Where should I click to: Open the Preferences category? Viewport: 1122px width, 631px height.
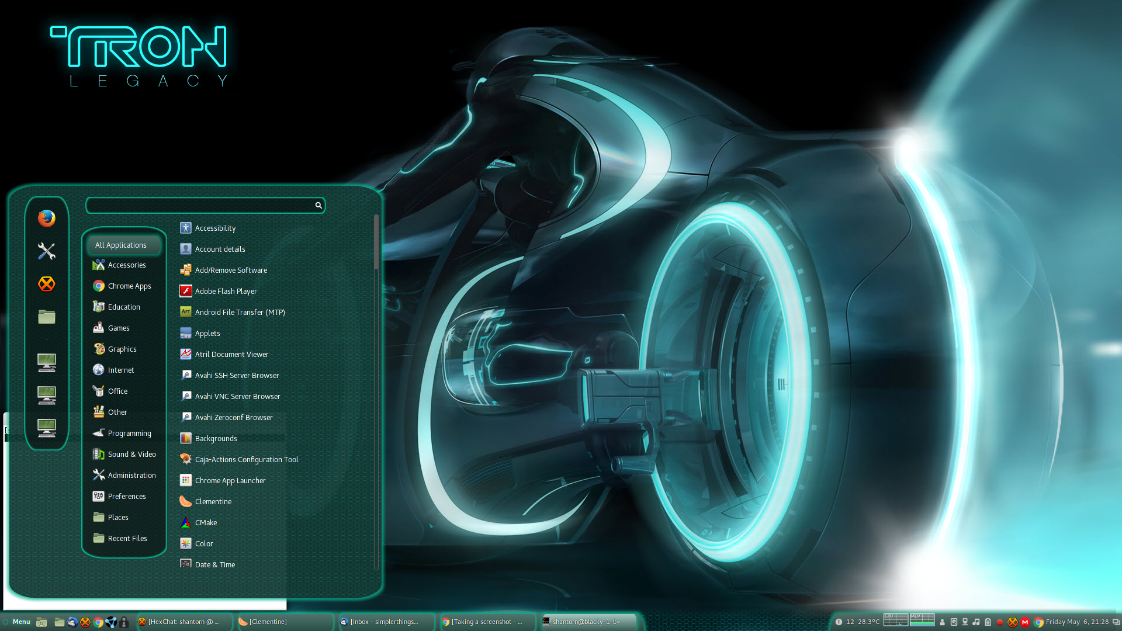pyautogui.click(x=124, y=497)
